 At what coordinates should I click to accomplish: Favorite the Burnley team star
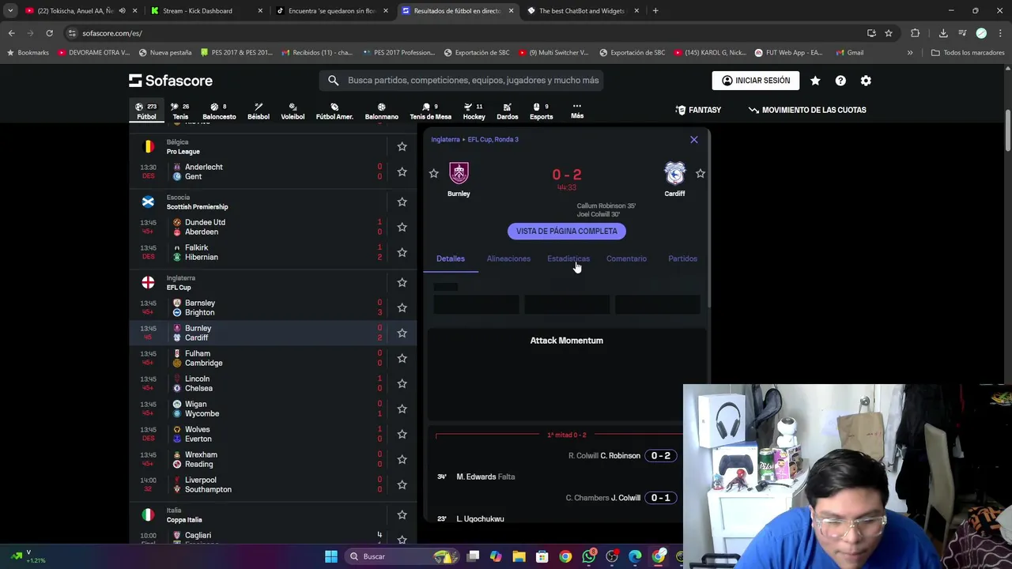tap(433, 173)
